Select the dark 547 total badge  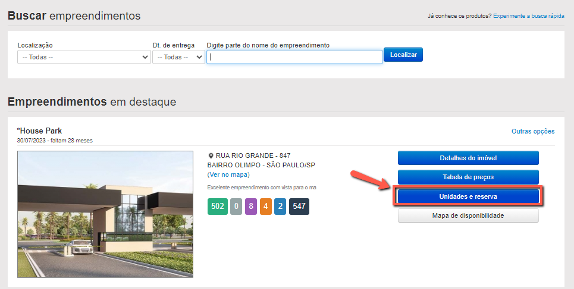point(299,207)
